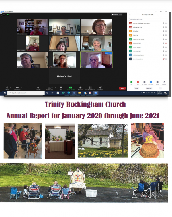
Task: Click the 100th birthday cake photo
Action: (x=147, y=140)
